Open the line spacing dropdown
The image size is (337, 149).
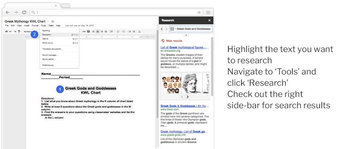coord(111,32)
